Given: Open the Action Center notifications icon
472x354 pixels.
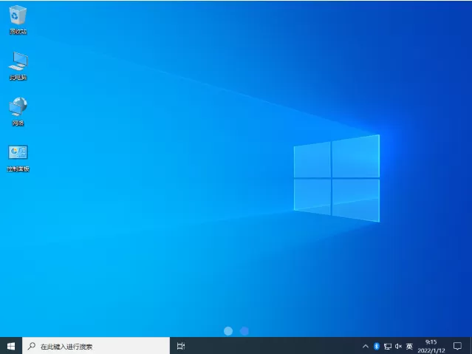Looking at the screenshot, I should coord(457,346).
